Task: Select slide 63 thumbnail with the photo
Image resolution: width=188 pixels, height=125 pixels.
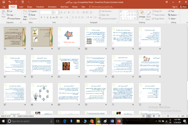Action: coord(66,65)
